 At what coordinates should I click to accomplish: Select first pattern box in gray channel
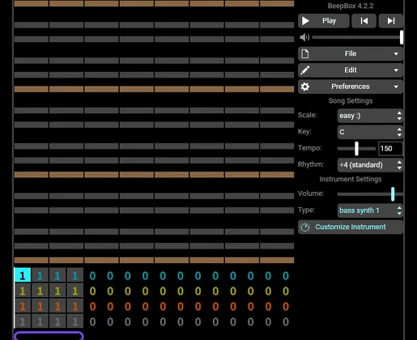[23, 321]
